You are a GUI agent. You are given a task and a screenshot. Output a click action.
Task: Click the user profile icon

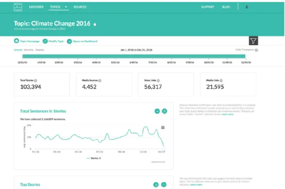pos(247,7)
